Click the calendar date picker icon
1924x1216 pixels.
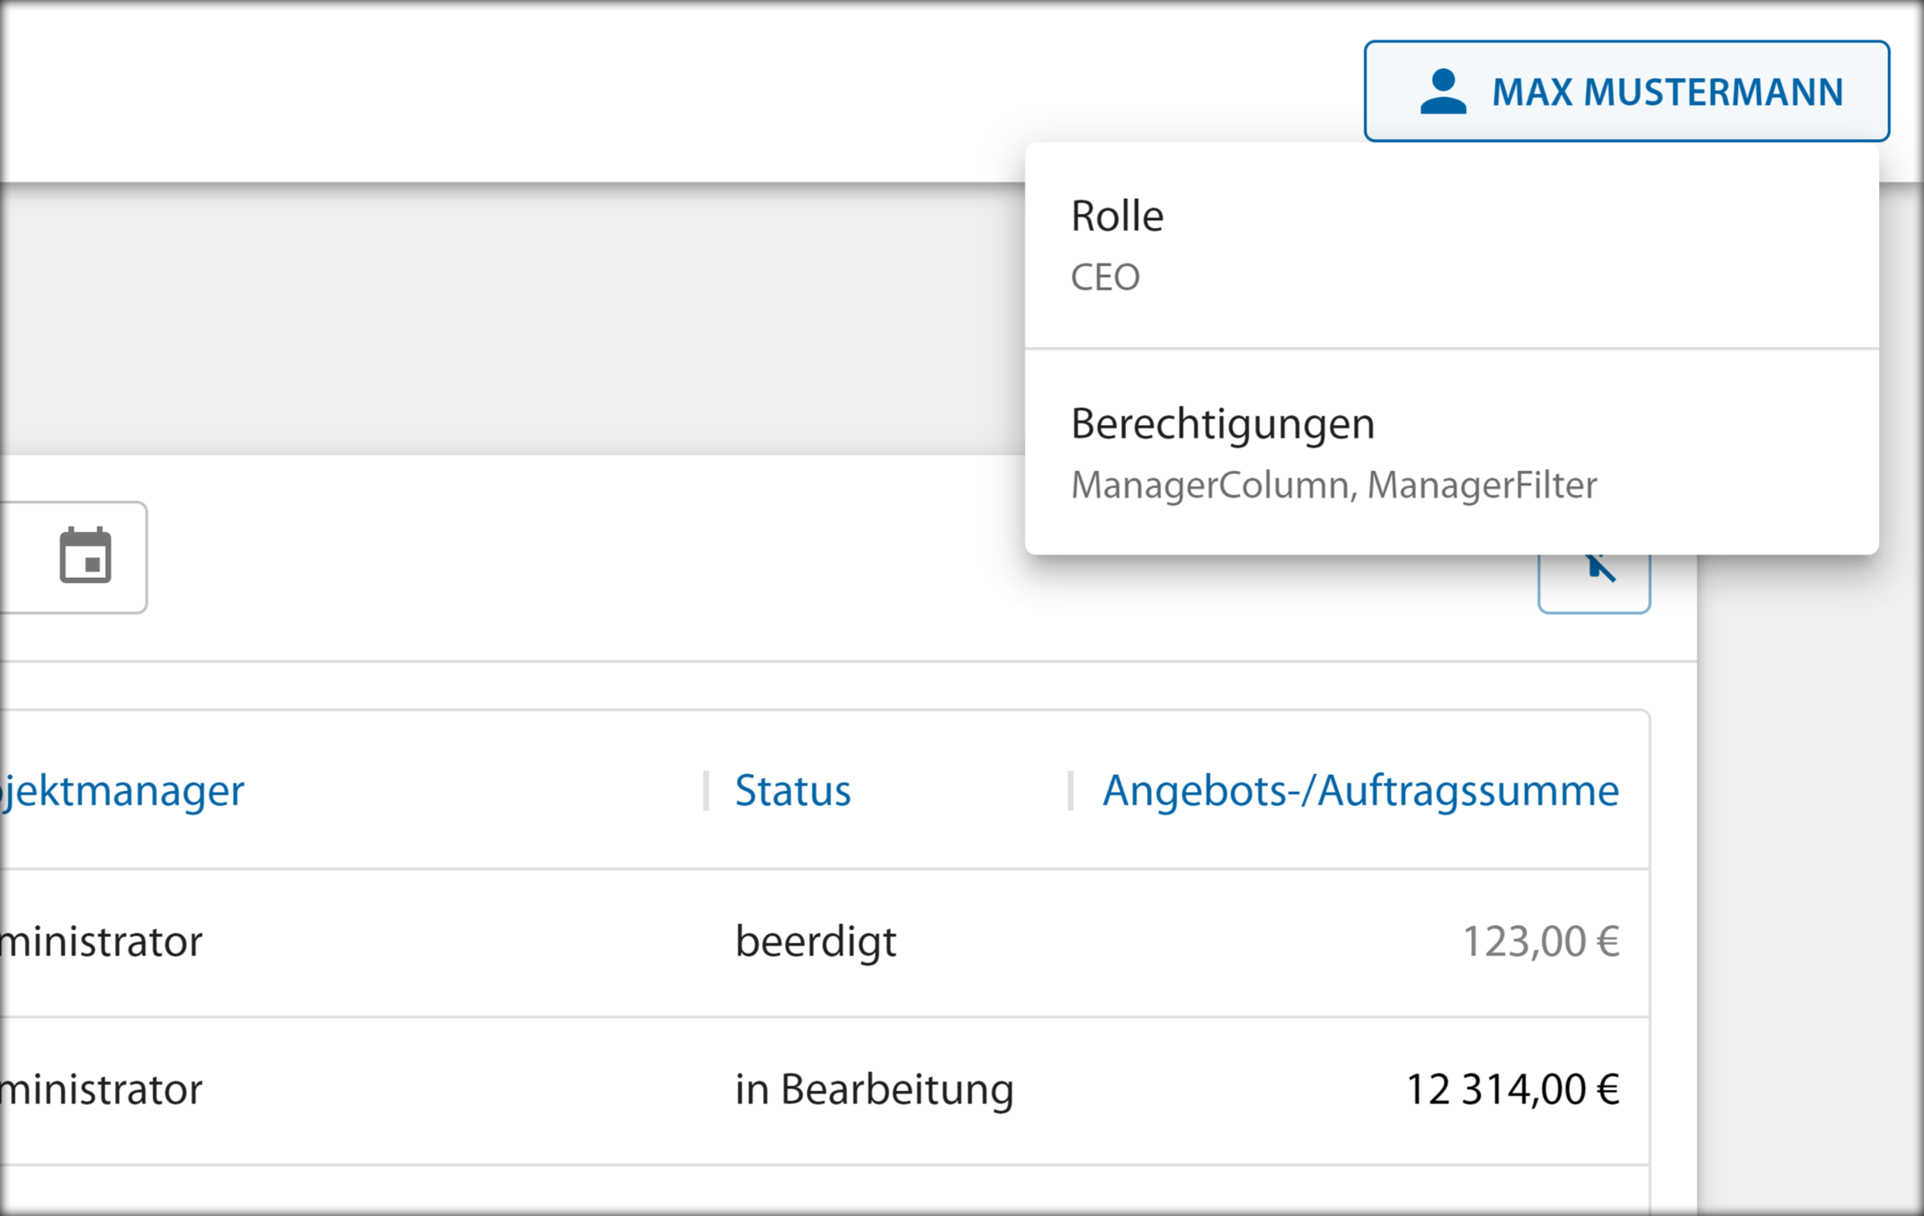(x=85, y=556)
